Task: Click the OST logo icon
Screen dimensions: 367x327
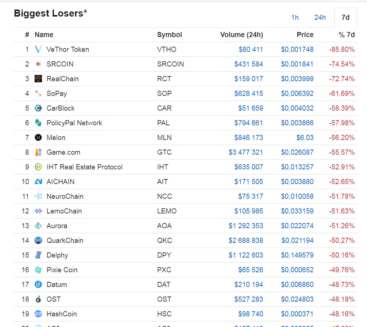Action: (x=38, y=299)
